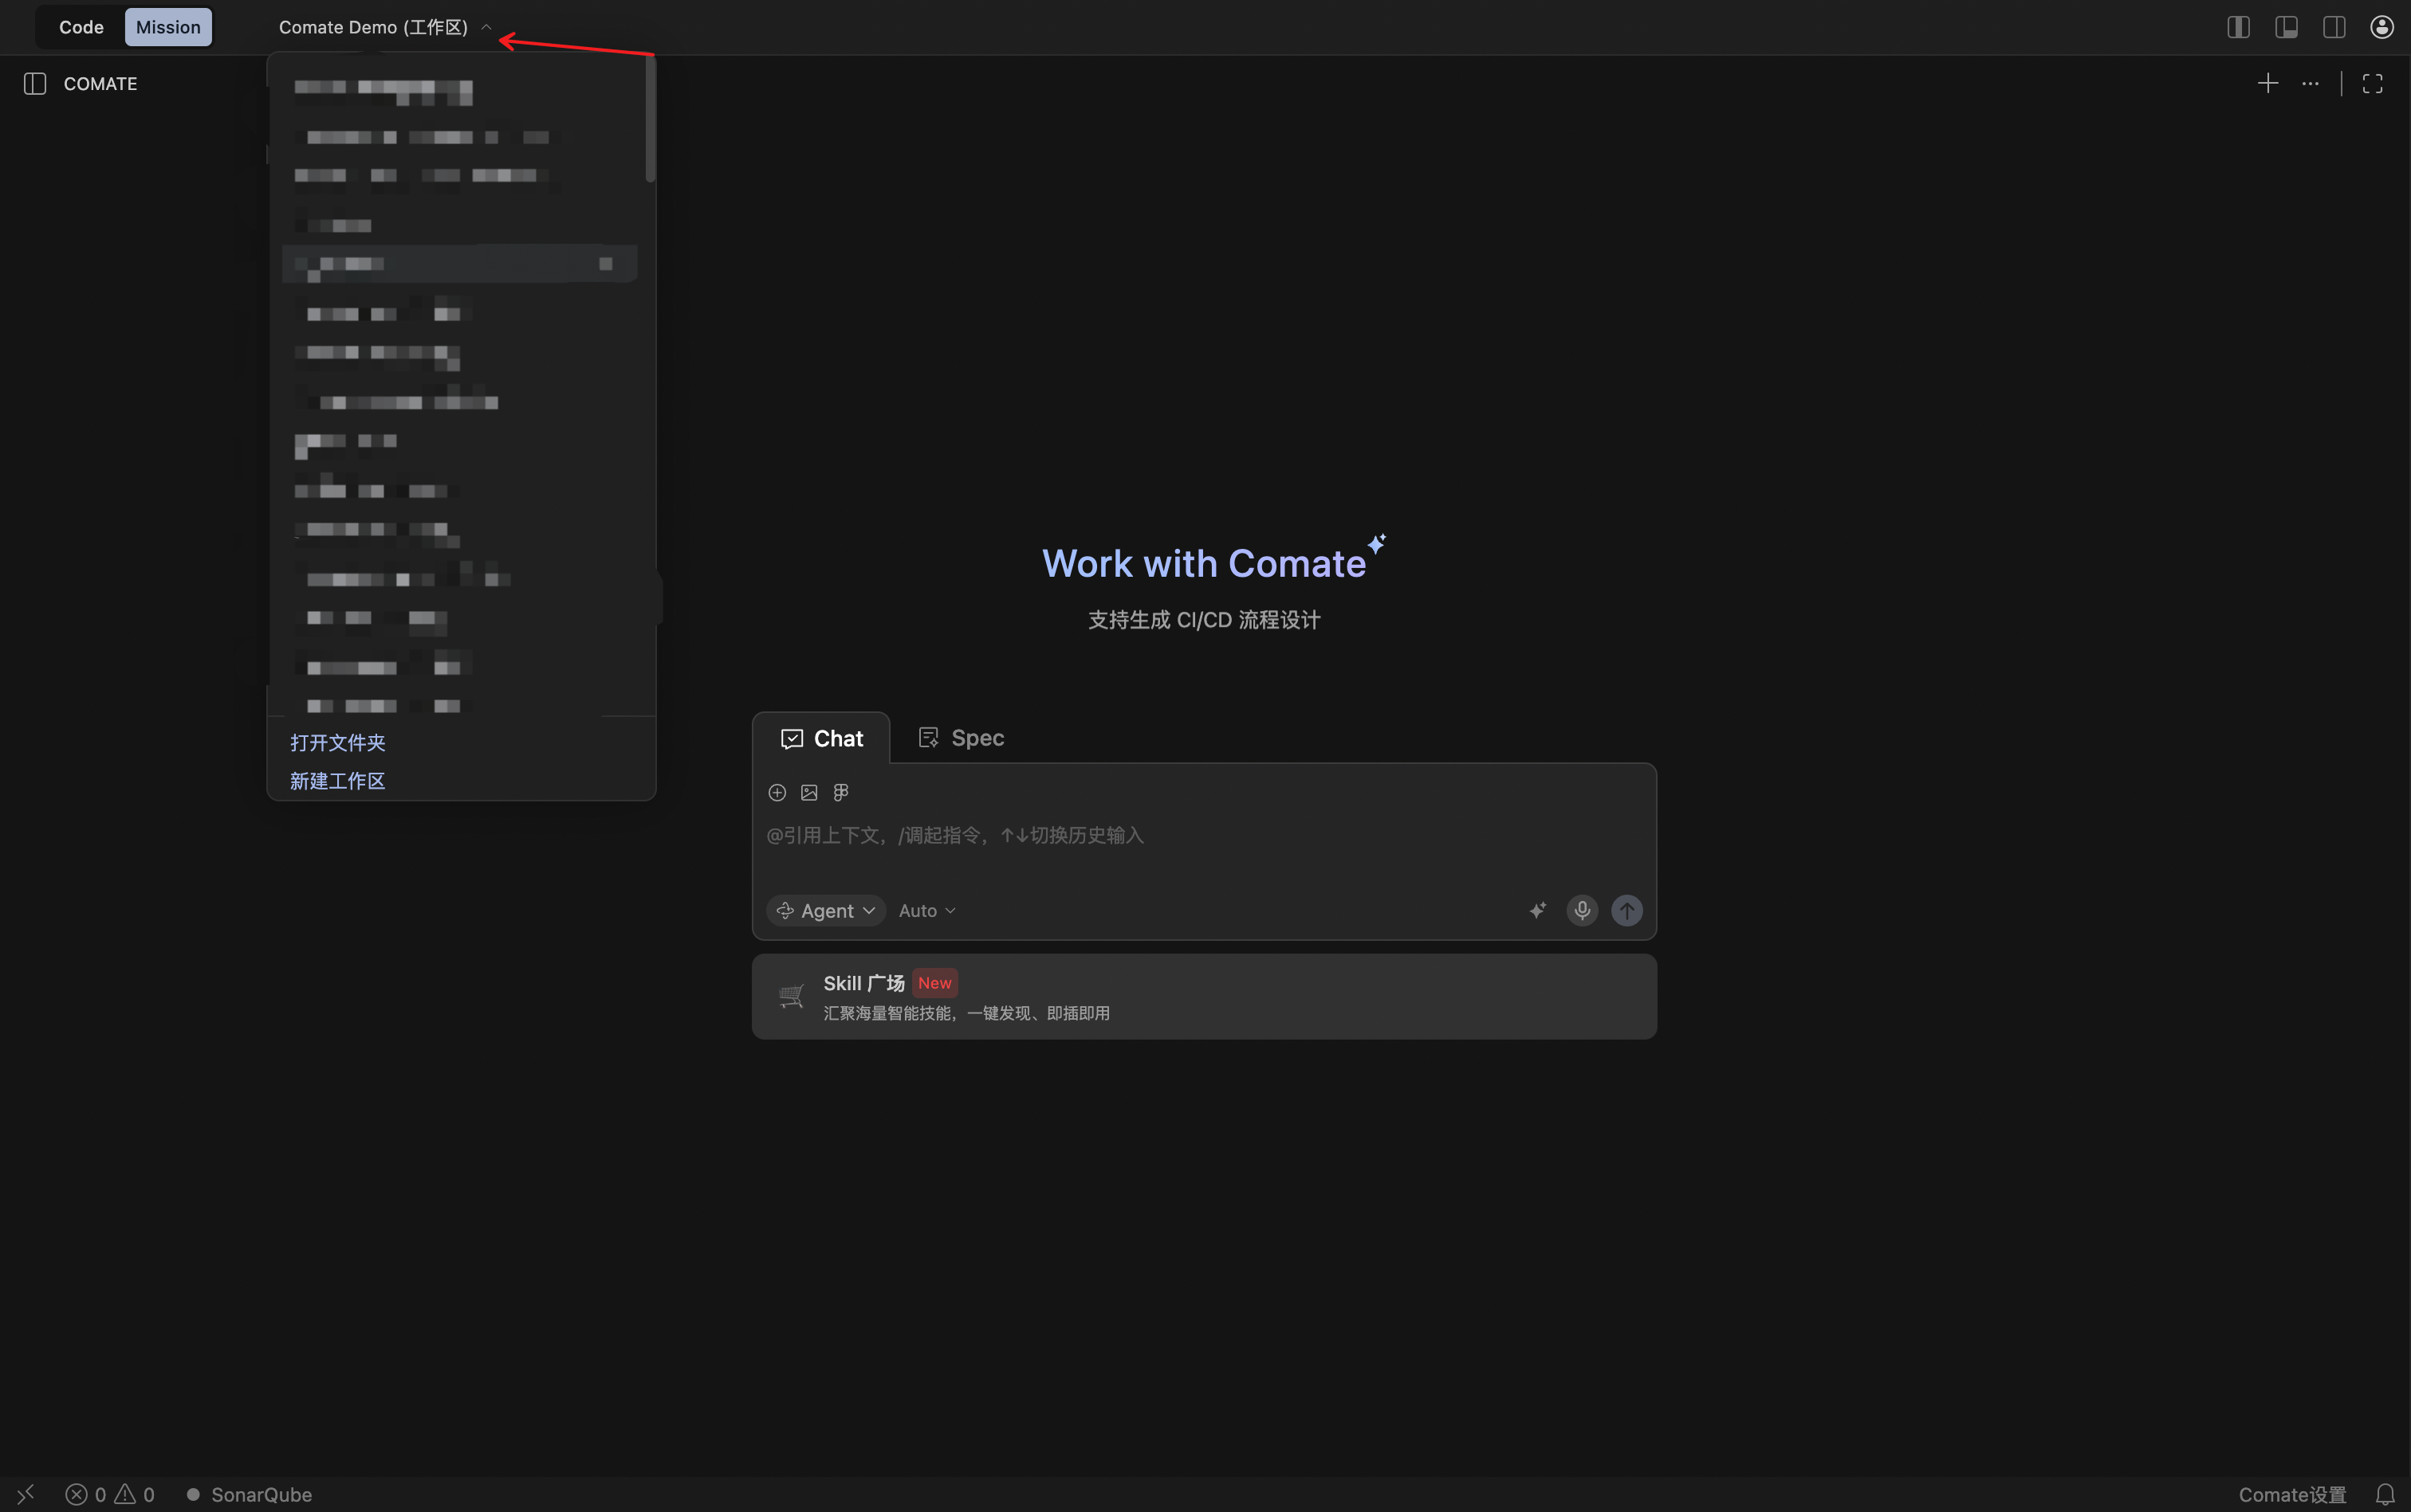Switch to Code mode
This screenshot has height=1512, width=2411.
pyautogui.click(x=81, y=27)
